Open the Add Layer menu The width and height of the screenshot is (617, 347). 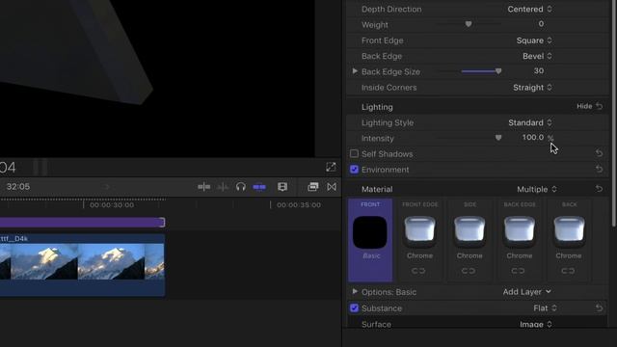pos(527,292)
